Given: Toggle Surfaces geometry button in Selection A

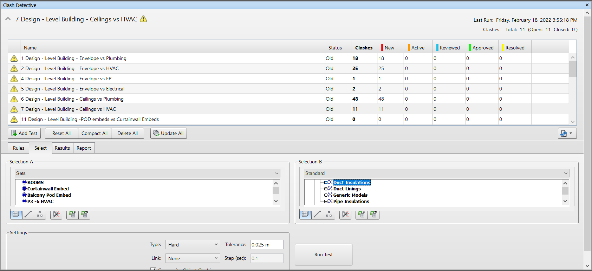Looking at the screenshot, I should [16, 214].
